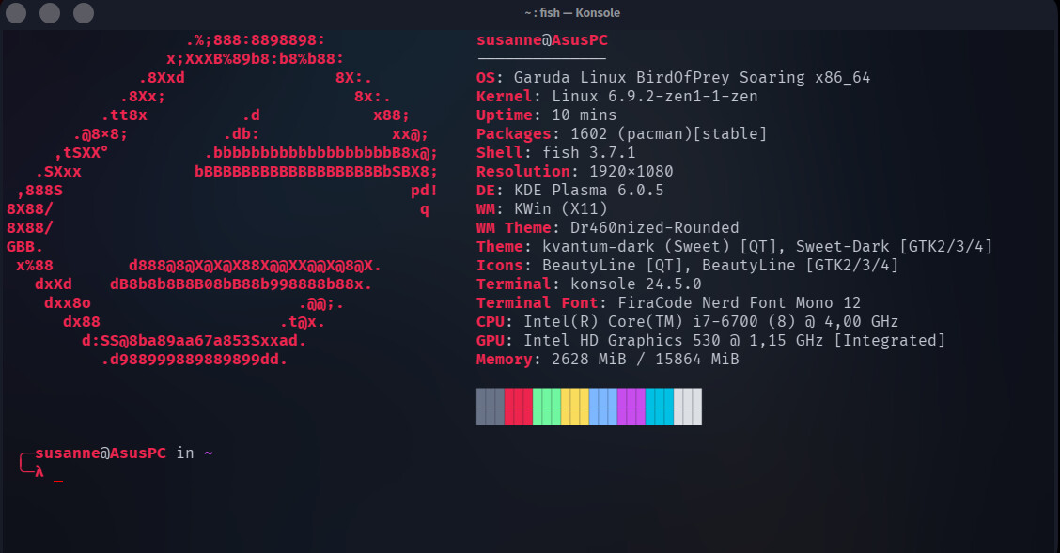Image resolution: width=1060 pixels, height=553 pixels.
Task: Click the red color block in neofetch palette
Action: (519, 407)
